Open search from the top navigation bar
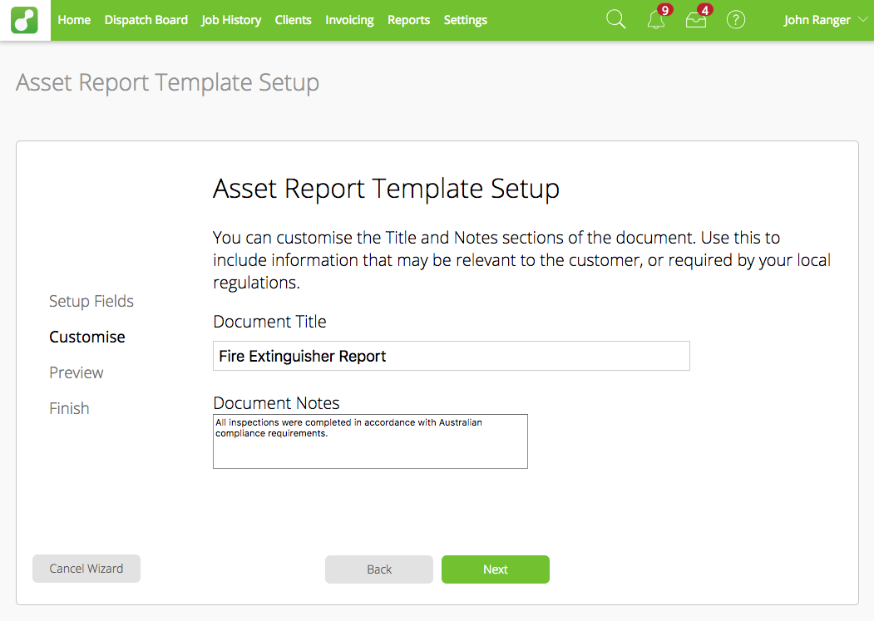 [615, 18]
